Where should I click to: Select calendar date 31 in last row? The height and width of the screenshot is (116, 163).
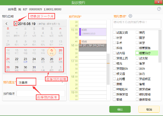34,69
